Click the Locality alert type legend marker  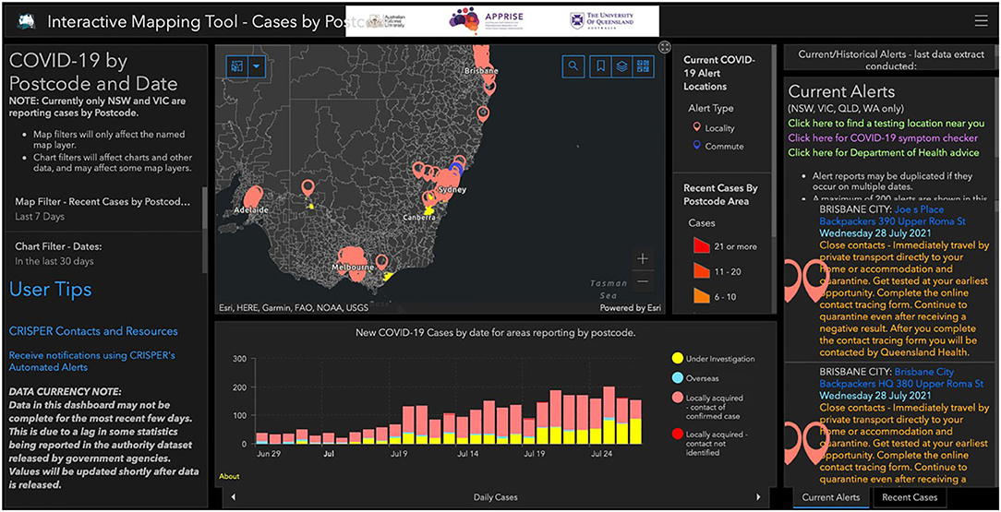tap(696, 128)
